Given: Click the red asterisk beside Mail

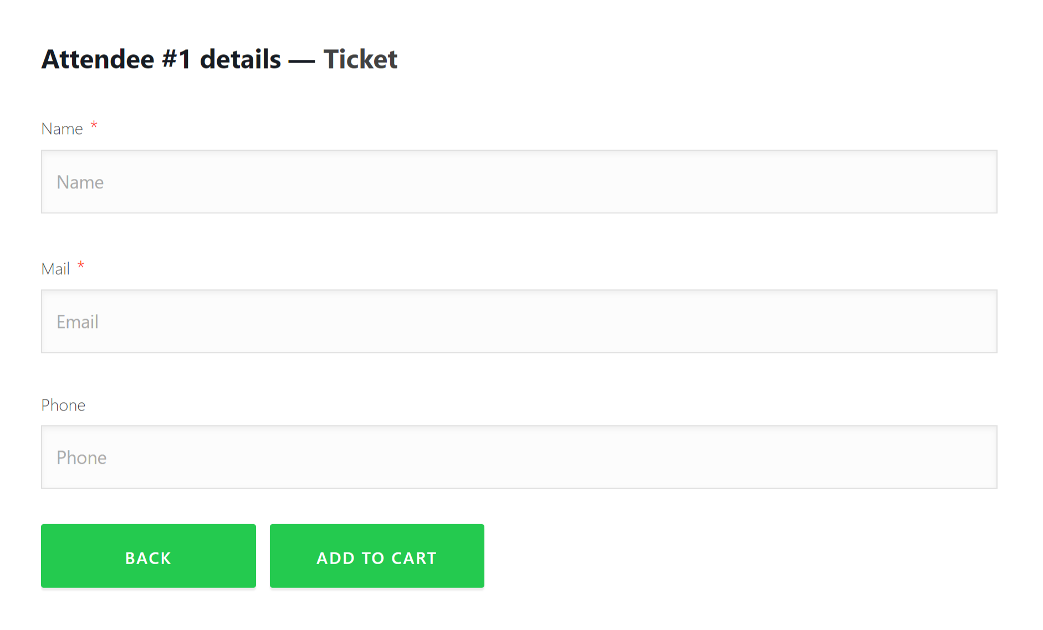Looking at the screenshot, I should [81, 265].
